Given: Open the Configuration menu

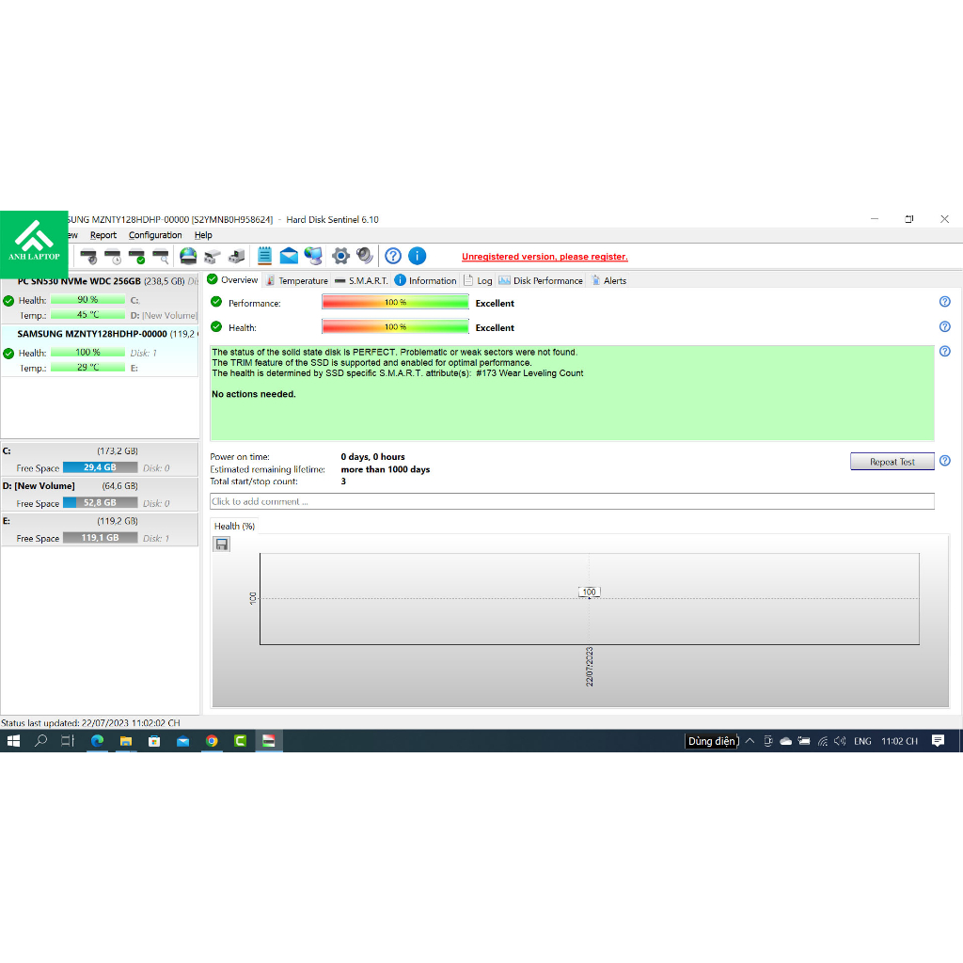Looking at the screenshot, I should click(155, 235).
